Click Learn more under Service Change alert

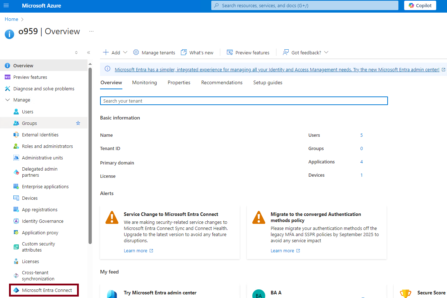pos(139,251)
